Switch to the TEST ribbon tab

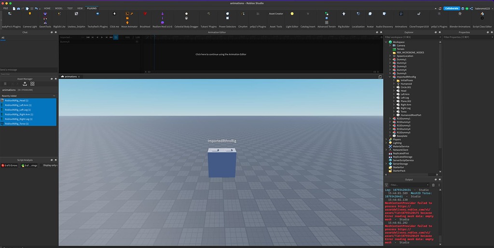coord(70,8)
